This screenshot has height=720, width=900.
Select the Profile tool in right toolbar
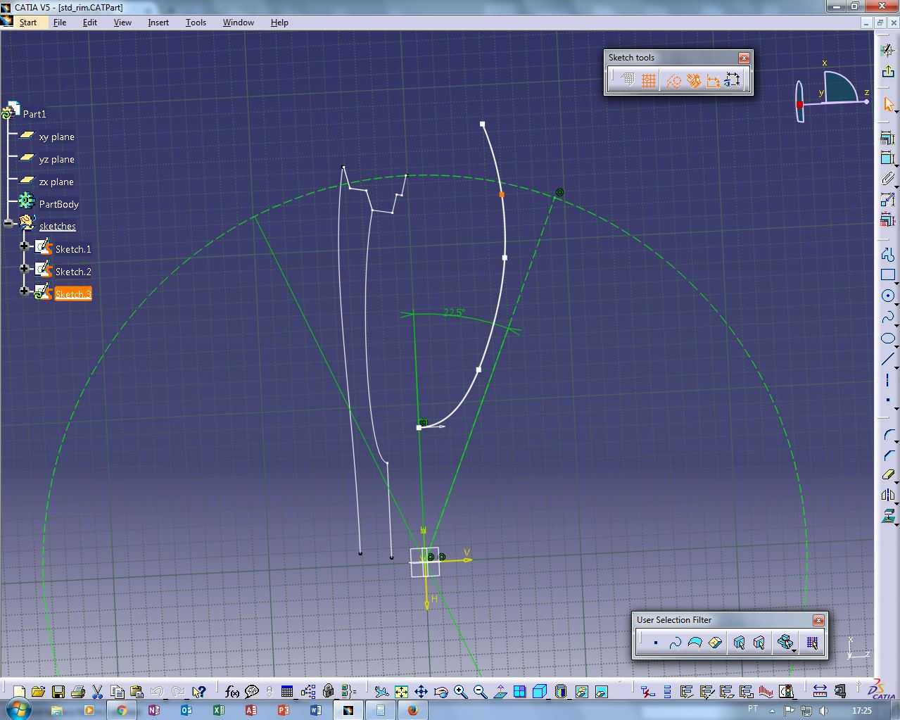pos(887,253)
